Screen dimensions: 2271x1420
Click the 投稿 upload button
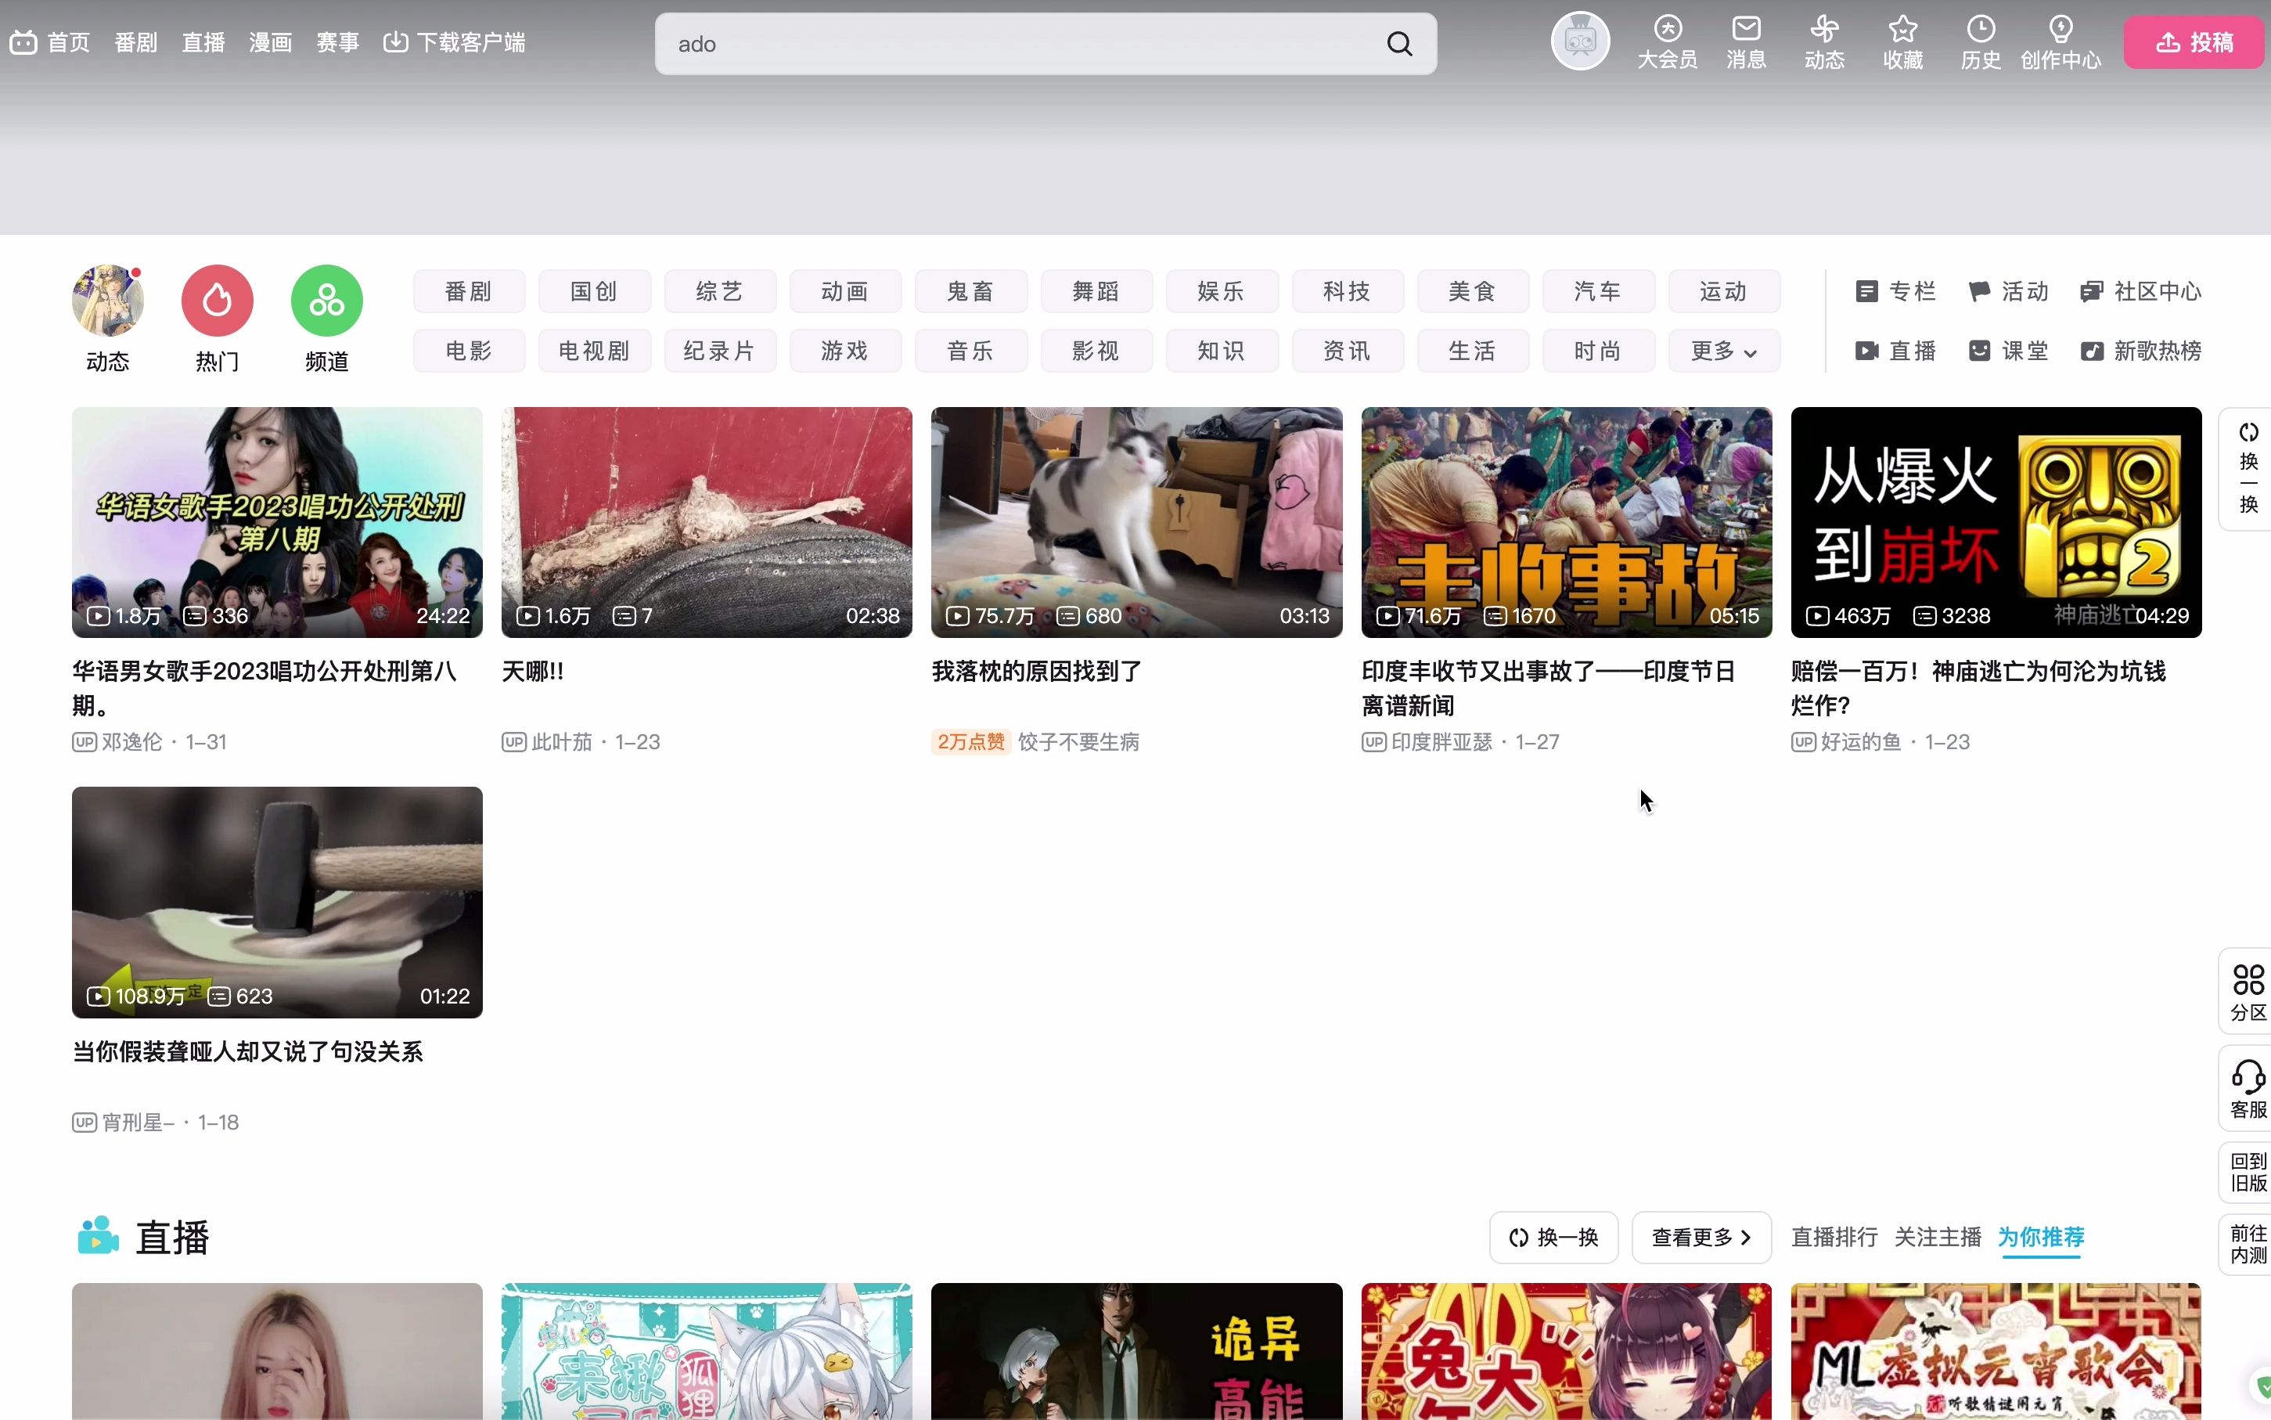pos(2194,42)
